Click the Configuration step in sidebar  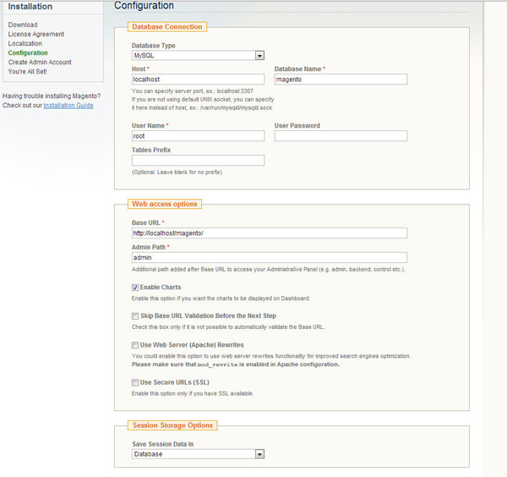pos(28,53)
